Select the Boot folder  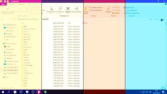click(x=24, y=52)
